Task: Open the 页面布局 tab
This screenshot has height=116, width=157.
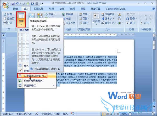Action: point(38,9)
